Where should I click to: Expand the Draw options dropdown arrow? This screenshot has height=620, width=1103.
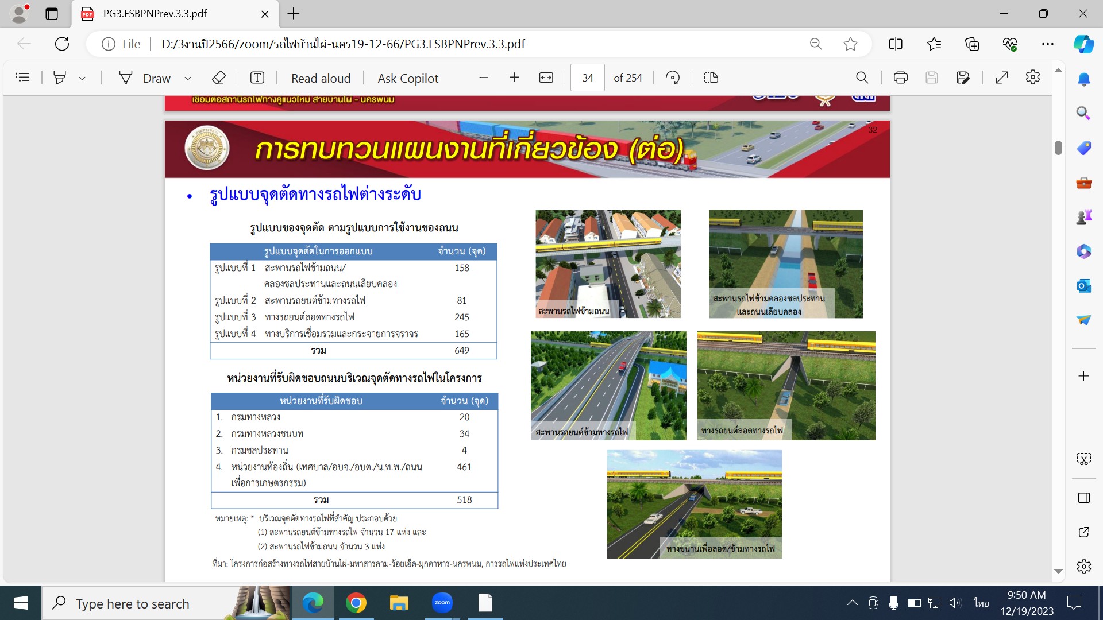pos(188,78)
